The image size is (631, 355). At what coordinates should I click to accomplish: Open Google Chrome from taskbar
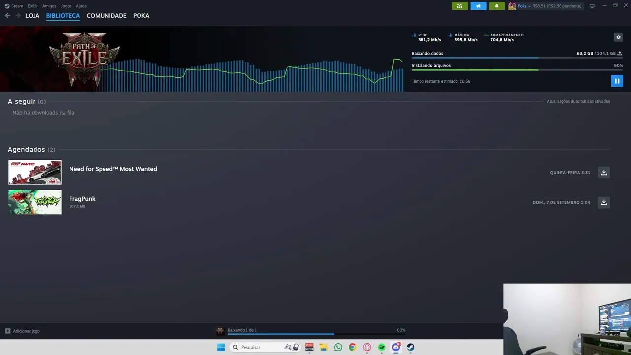coord(352,347)
